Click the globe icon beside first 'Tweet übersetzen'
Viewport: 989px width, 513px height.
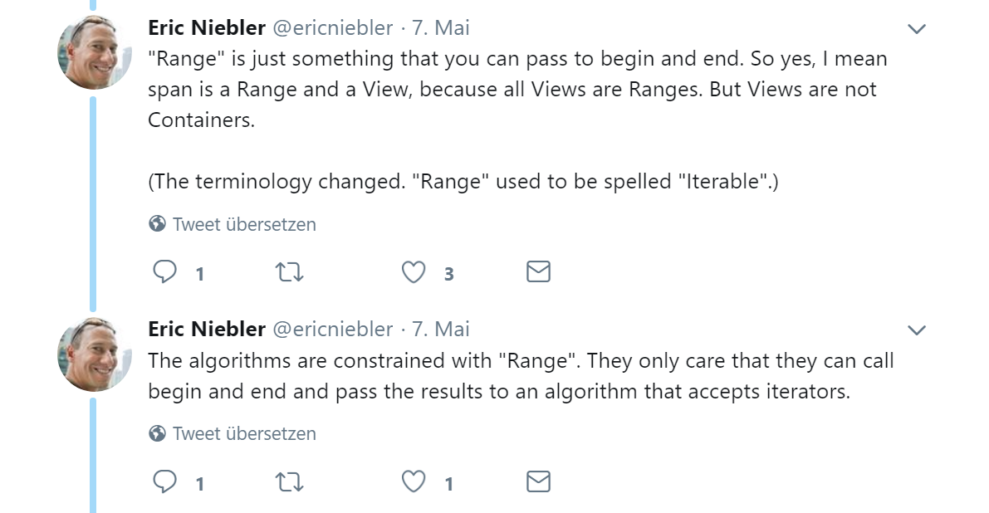coord(157,224)
